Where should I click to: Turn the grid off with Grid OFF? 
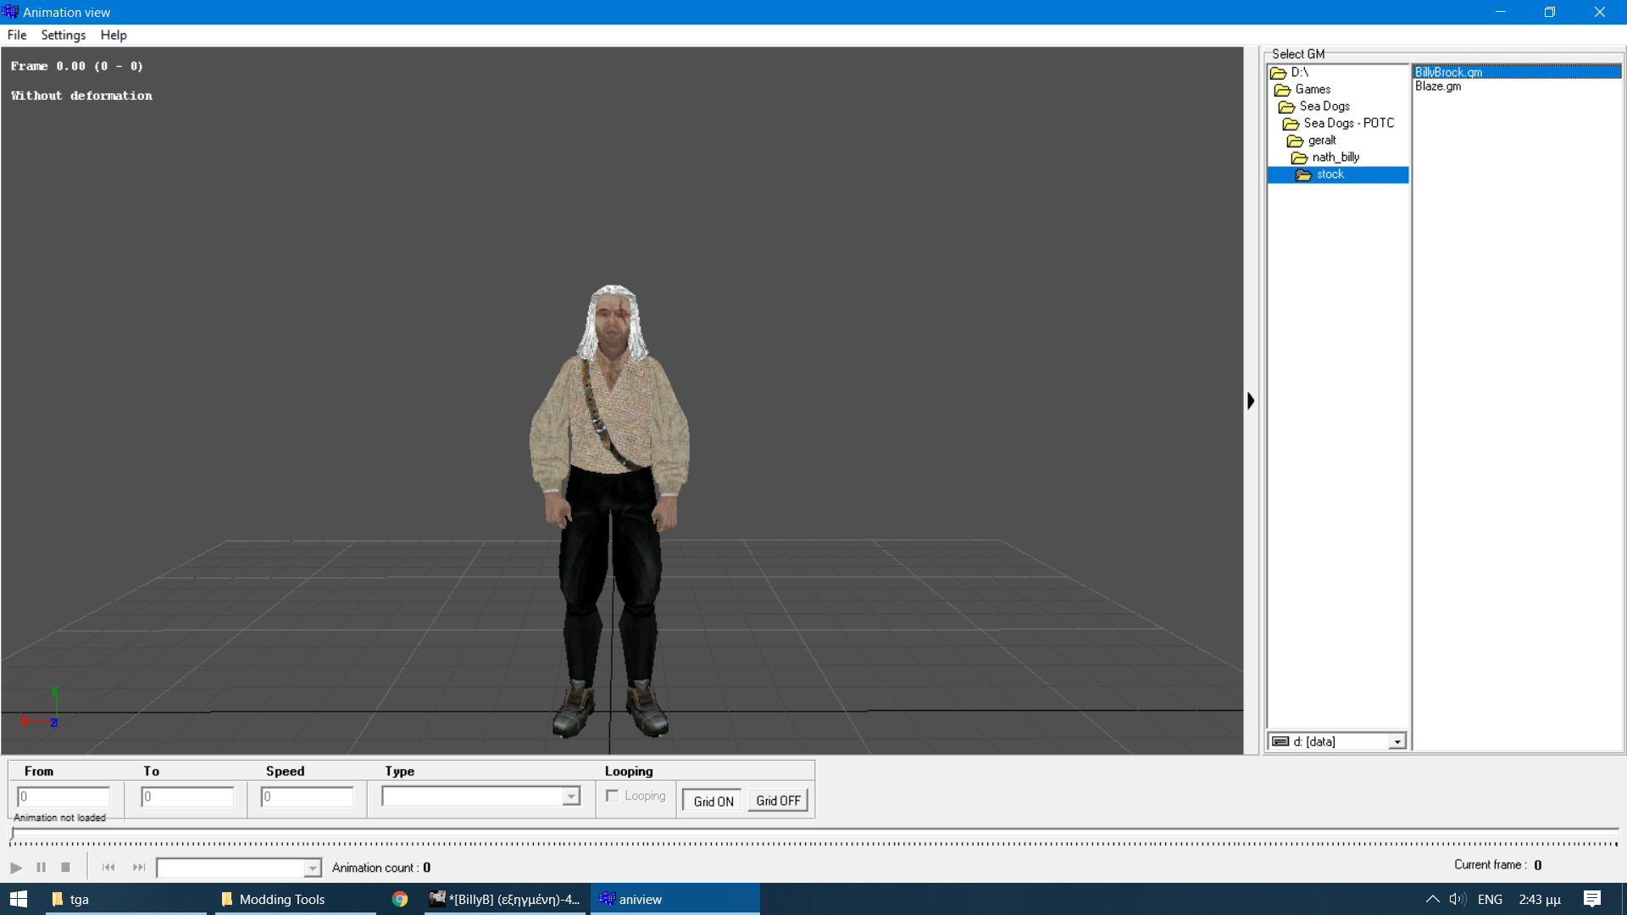click(778, 801)
